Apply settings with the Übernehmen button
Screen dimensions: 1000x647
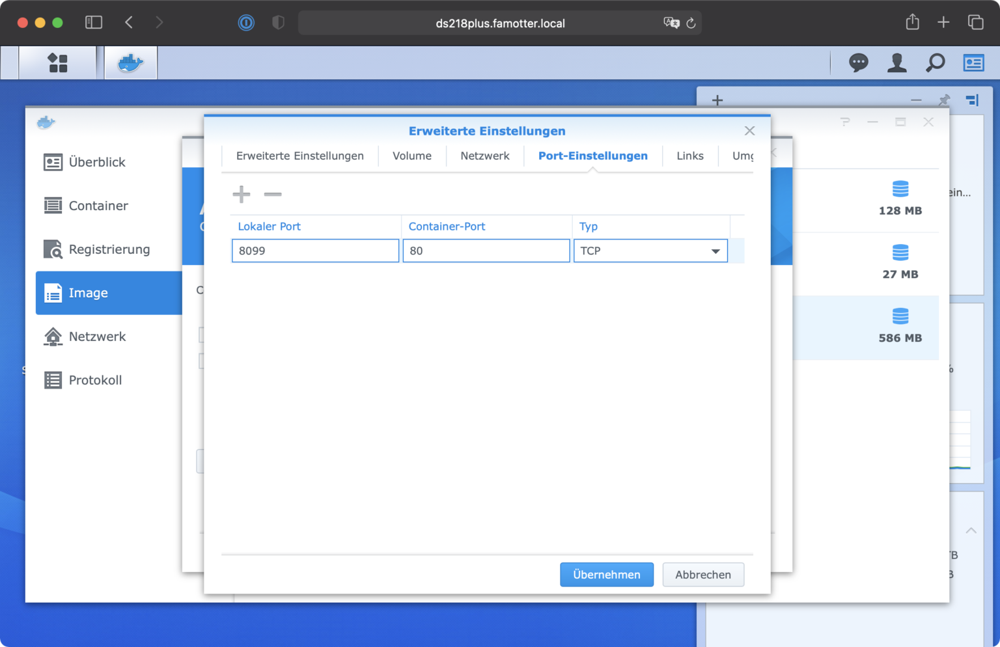pyautogui.click(x=606, y=574)
